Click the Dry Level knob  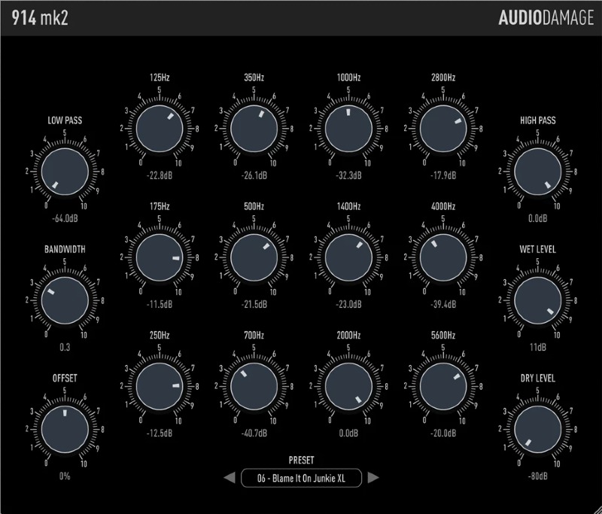[x=537, y=430]
